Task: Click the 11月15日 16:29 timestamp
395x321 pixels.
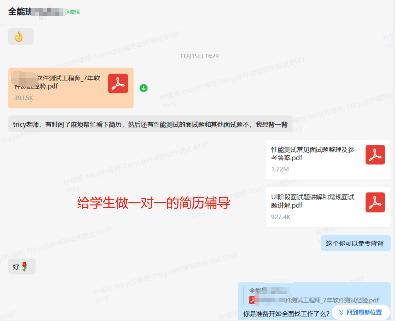Action: coord(199,56)
